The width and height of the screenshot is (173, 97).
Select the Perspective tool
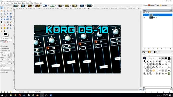pyautogui.click(x=5, y=19)
